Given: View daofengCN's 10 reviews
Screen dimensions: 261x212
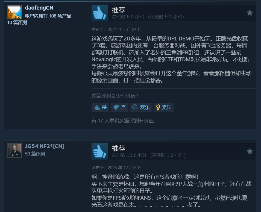Looking at the screenshot, I should pyautogui.click(x=17, y=22).
